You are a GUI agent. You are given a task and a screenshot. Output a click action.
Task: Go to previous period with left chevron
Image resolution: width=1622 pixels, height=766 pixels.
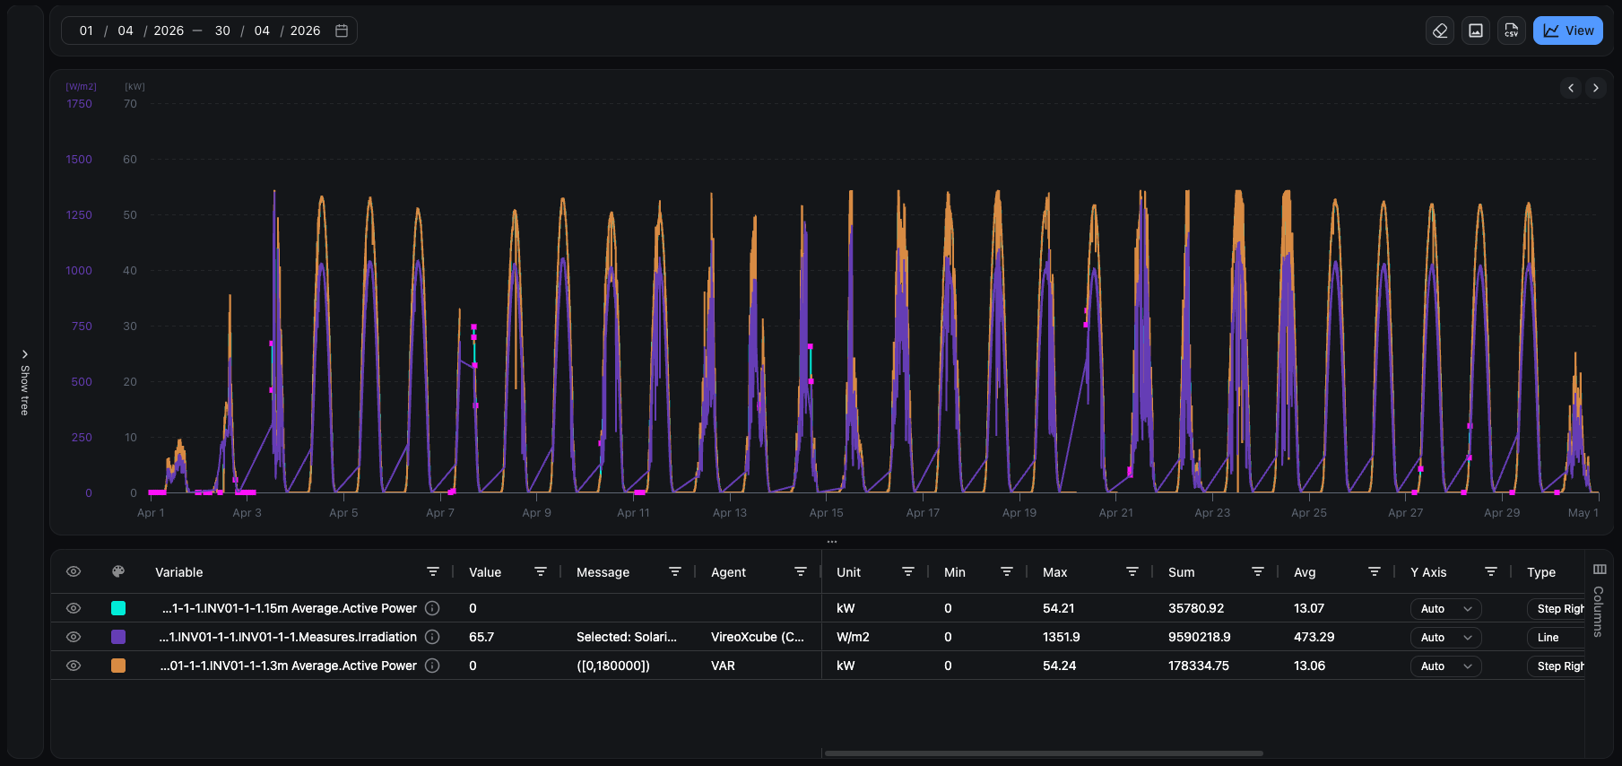tap(1571, 88)
